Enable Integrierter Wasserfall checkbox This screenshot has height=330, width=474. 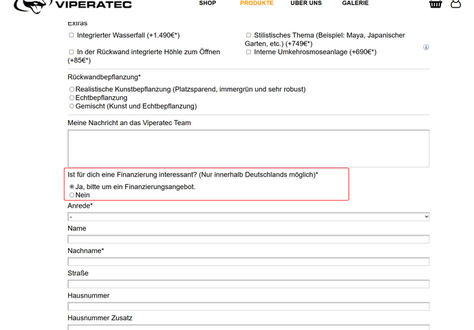(72, 35)
